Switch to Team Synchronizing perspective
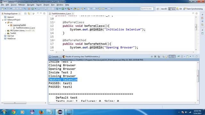The height and width of the screenshot is (115, 205). [x=193, y=9]
